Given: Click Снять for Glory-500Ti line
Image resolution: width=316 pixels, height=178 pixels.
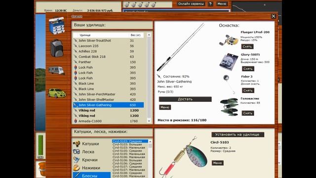Looking at the screenshot, I should (x=248, y=69).
